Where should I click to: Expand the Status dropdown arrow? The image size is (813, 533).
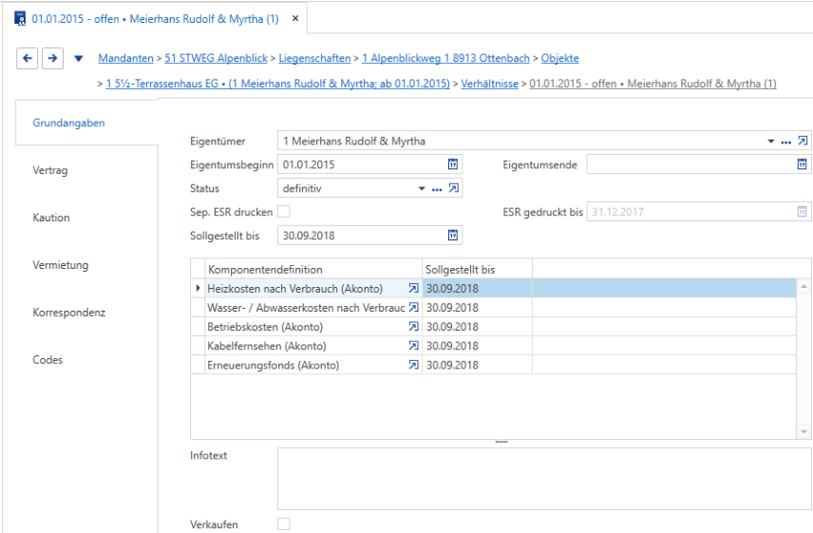pos(422,188)
